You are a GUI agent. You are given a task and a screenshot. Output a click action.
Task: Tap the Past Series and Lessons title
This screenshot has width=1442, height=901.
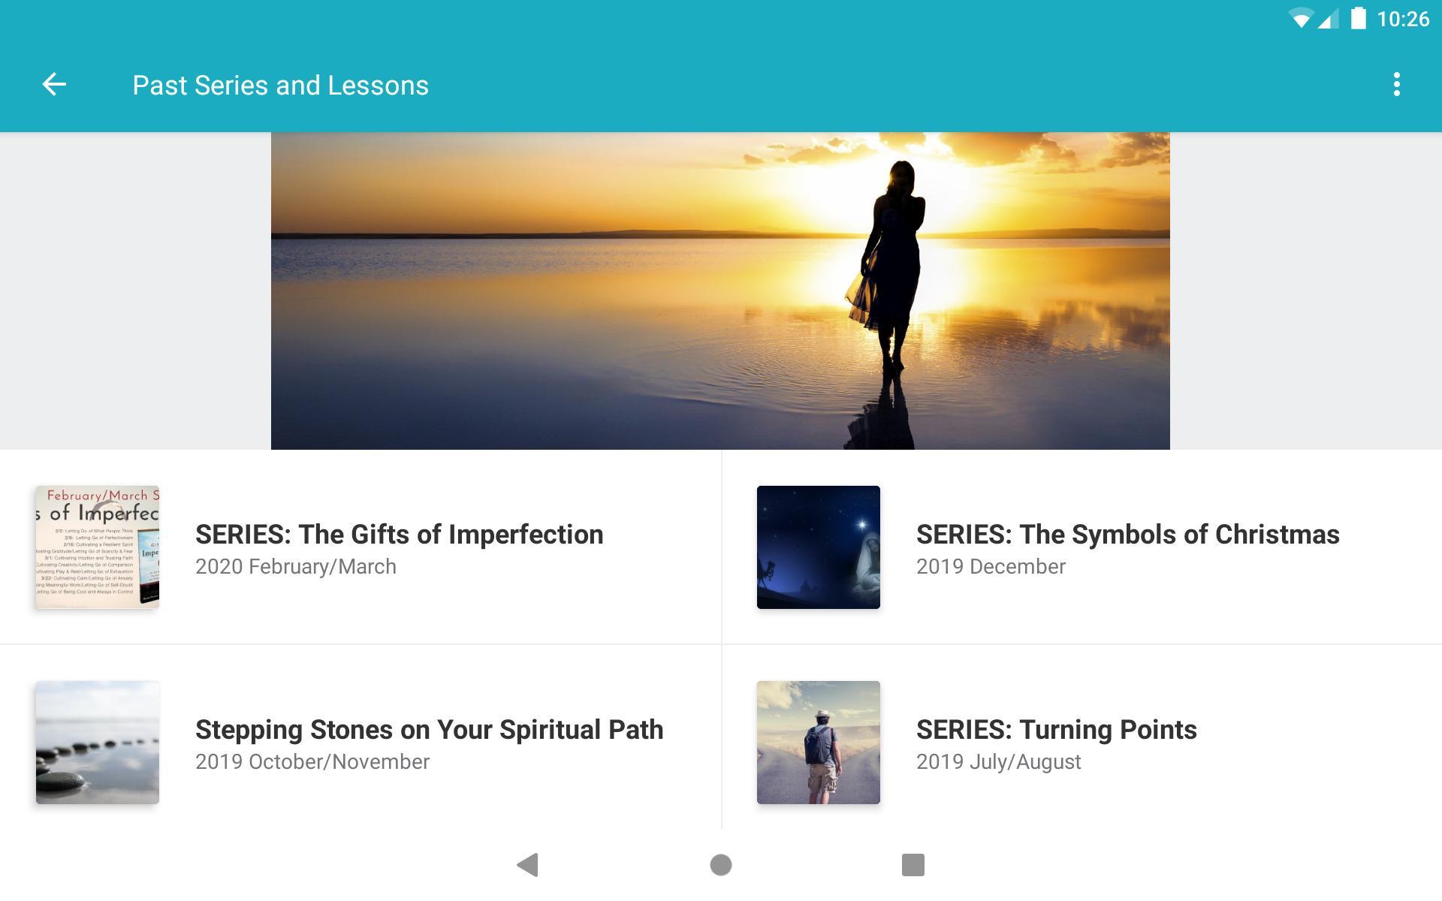(x=280, y=86)
